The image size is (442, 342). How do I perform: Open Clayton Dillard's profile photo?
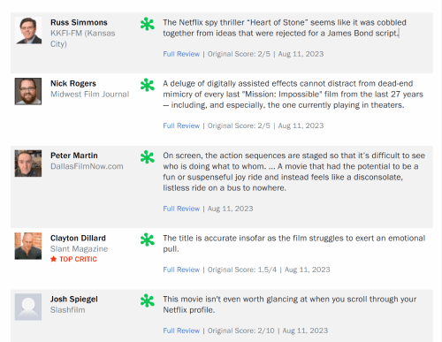pyautogui.click(x=28, y=246)
